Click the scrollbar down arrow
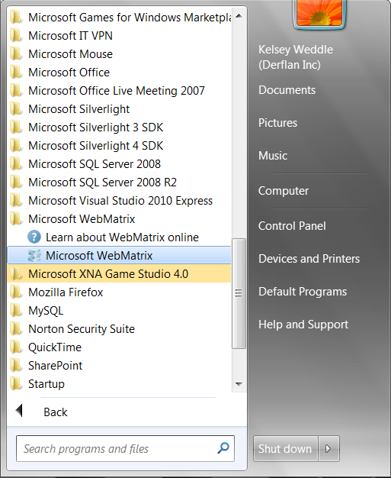 239,384
